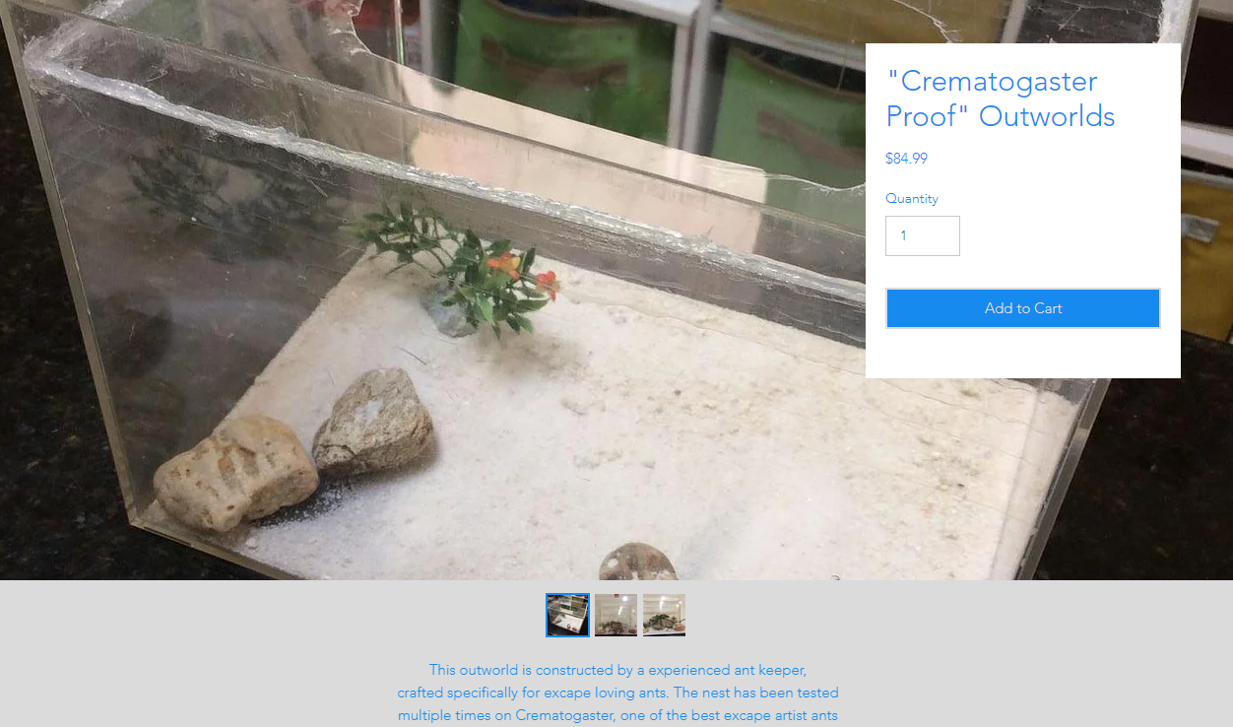Click the white sand in the outworld
The width and height of the screenshot is (1233, 727).
(689, 433)
